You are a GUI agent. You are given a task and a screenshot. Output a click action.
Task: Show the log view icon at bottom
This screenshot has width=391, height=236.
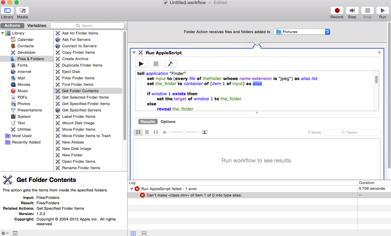click(133, 233)
